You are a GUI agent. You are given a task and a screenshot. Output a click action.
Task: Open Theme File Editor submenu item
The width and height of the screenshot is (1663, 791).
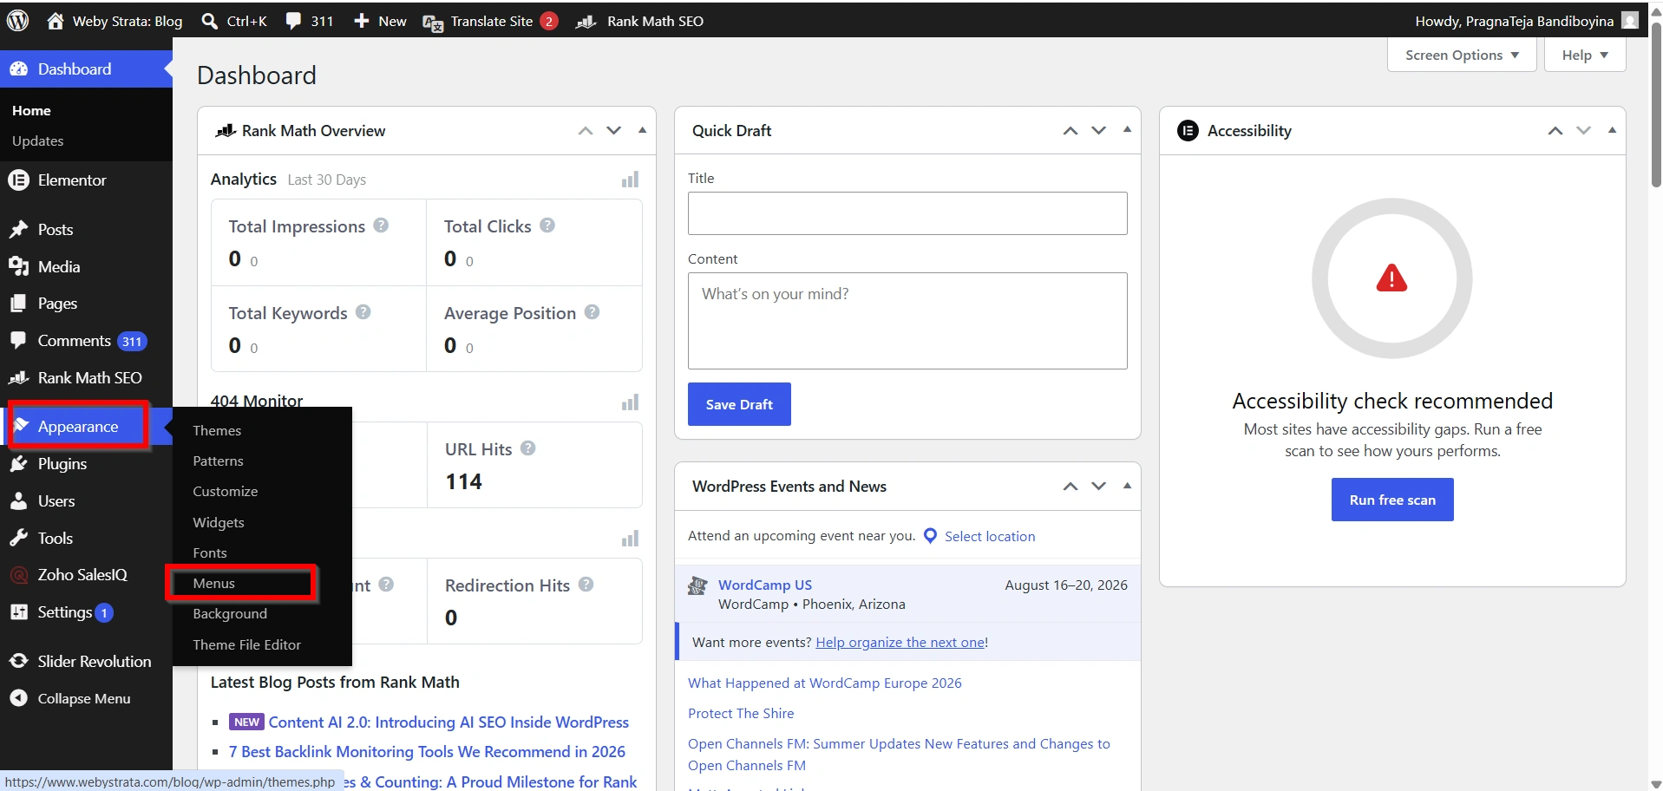pyautogui.click(x=247, y=644)
